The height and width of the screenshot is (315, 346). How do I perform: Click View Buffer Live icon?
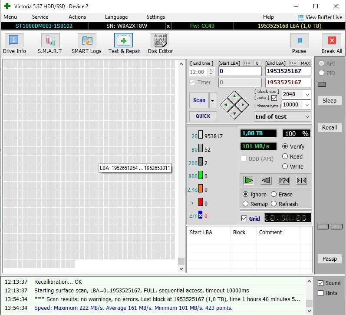coord(300,17)
